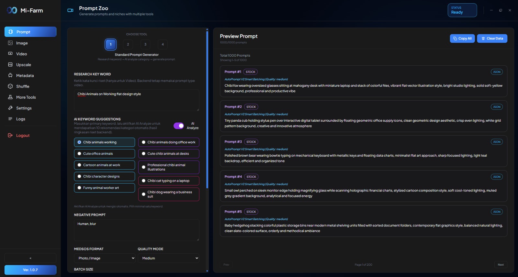Select 'Chibi character designs' suggestion
The width and height of the screenshot is (518, 277).
[x=105, y=176]
